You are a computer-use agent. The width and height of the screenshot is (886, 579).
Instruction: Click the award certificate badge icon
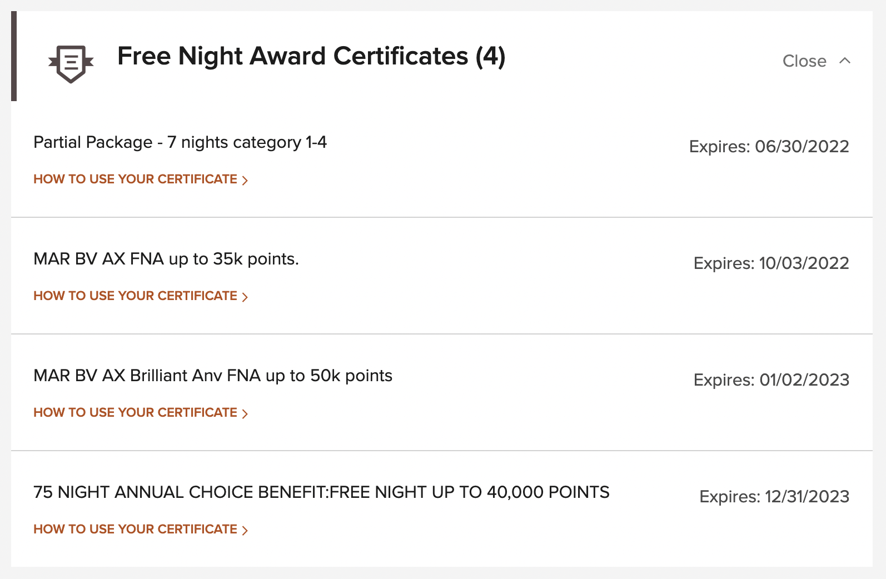(x=71, y=63)
